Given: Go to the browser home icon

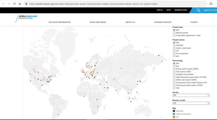Looking at the screenshot, I should tap(20, 4).
